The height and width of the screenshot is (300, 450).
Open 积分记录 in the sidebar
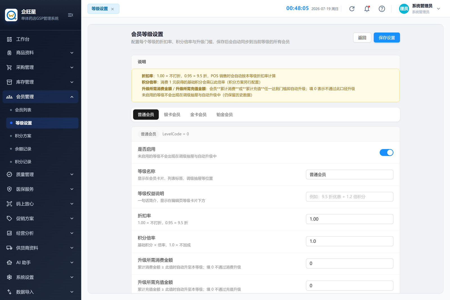point(42,162)
